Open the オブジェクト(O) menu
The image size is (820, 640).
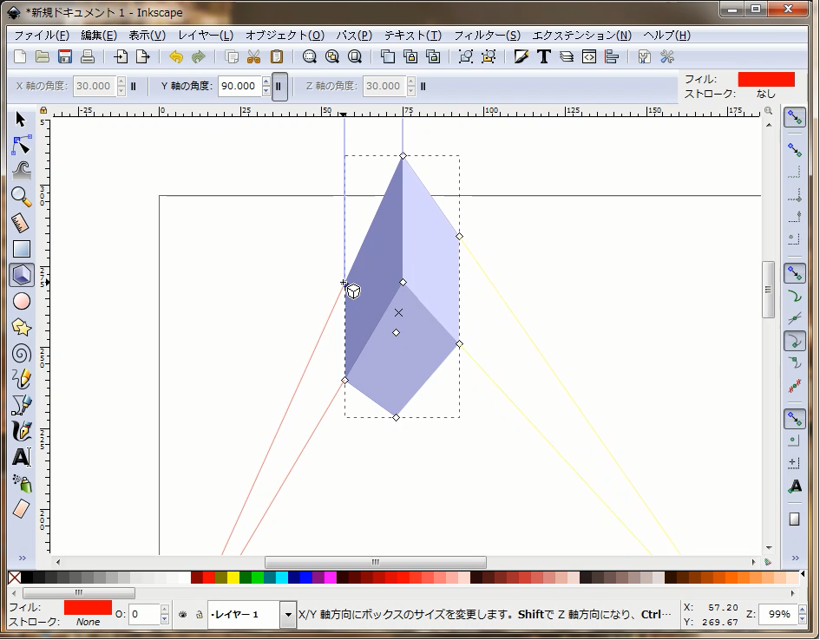[x=285, y=36]
